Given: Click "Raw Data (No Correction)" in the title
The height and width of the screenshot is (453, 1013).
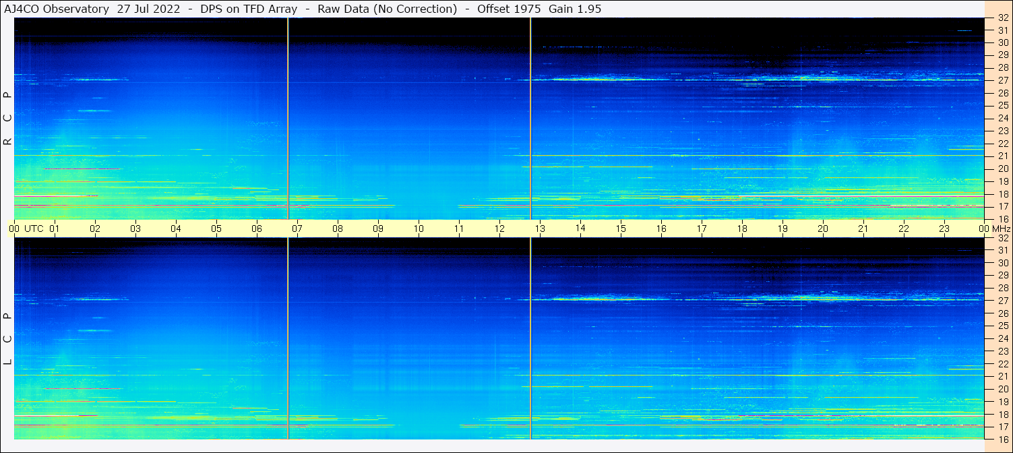Looking at the screenshot, I should coord(387,9).
